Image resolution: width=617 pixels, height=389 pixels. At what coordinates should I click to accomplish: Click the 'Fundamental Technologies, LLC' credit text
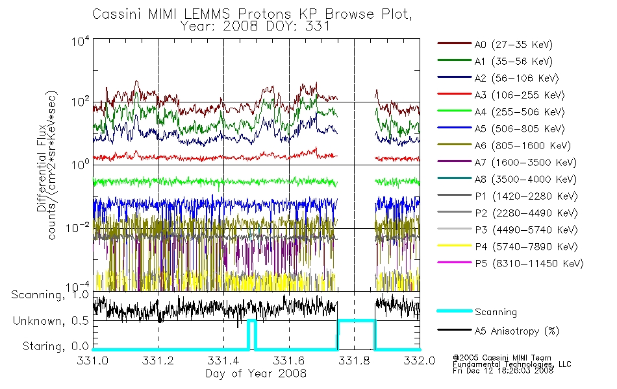pyautogui.click(x=512, y=364)
